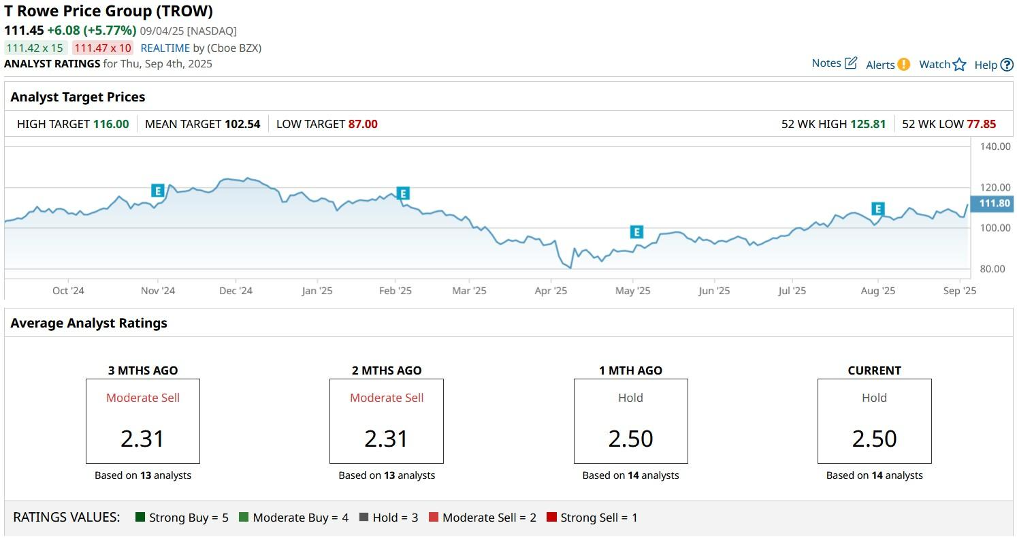This screenshot has height=538, width=1017.
Task: Click 'Based on 14 analysts' under CURRENT
Action: [x=875, y=475]
